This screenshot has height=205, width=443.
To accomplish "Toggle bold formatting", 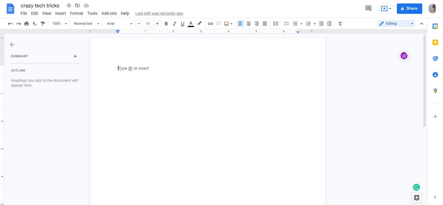I will (166, 23).
